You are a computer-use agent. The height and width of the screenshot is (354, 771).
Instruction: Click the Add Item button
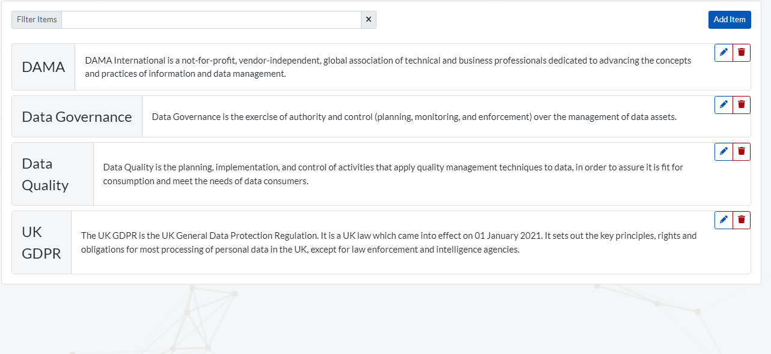pyautogui.click(x=730, y=20)
